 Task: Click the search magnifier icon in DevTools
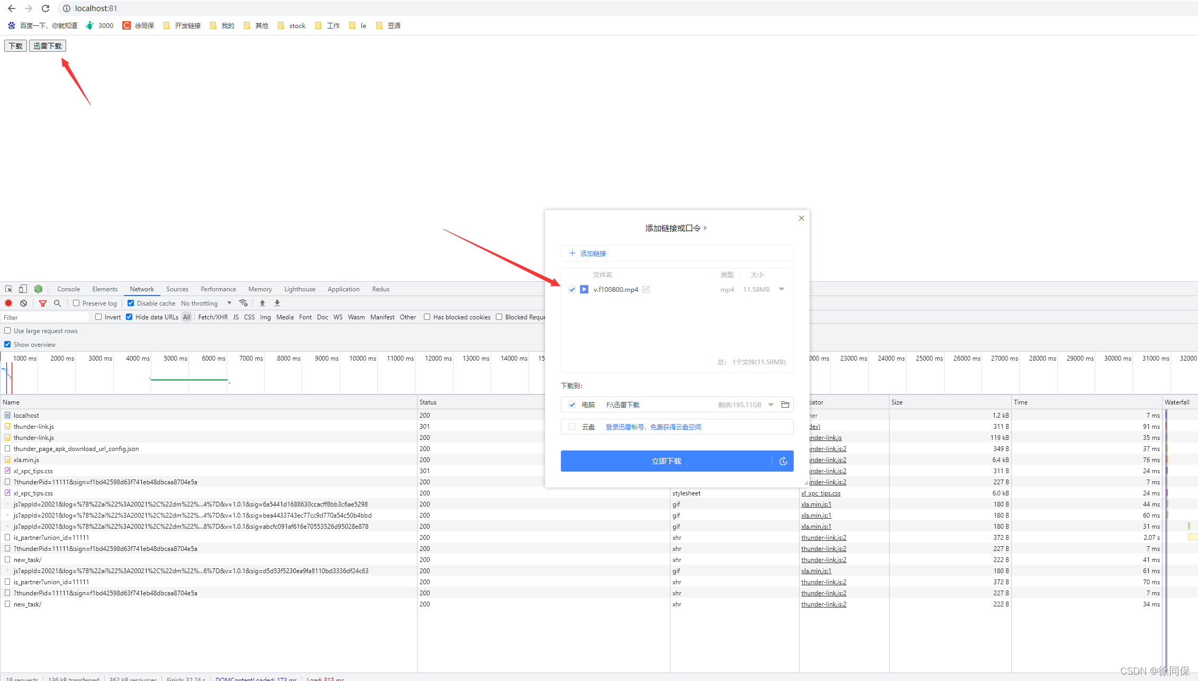(58, 303)
